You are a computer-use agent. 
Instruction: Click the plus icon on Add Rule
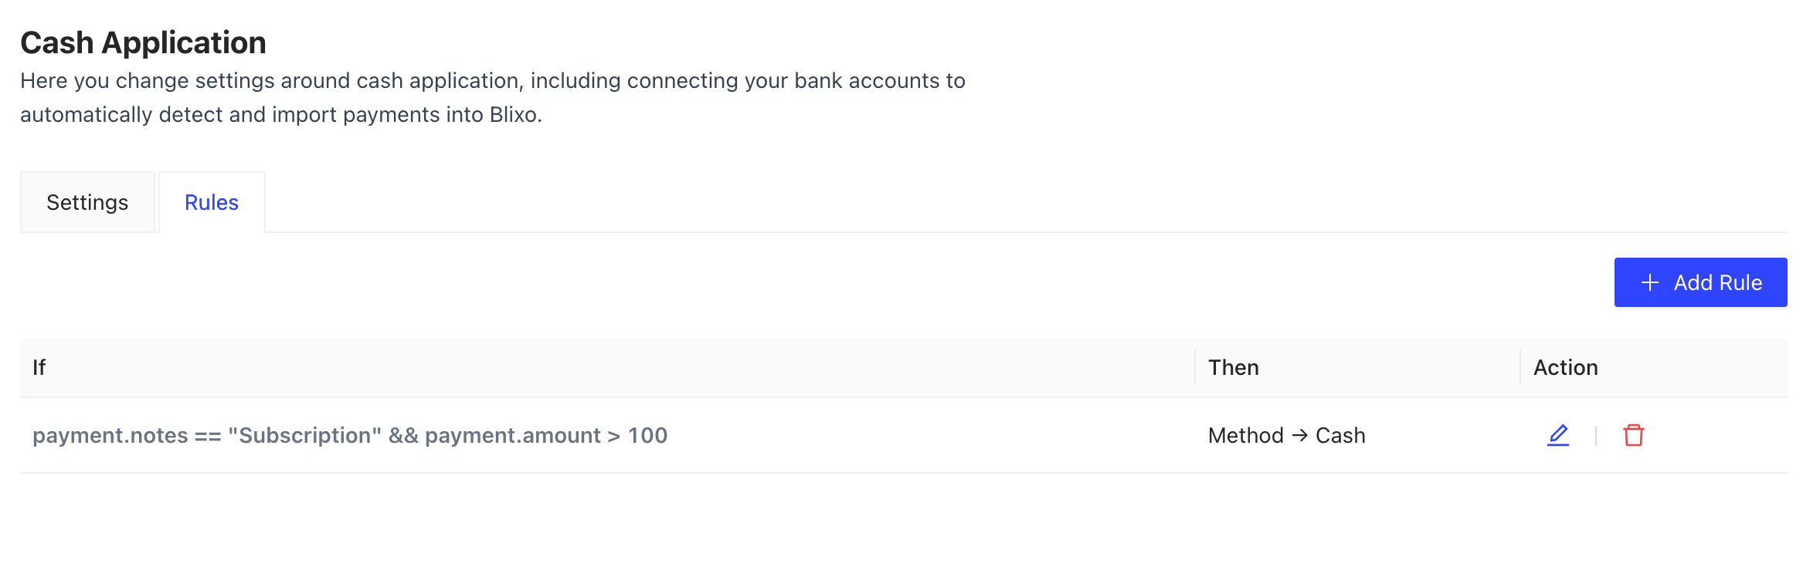[1649, 282]
